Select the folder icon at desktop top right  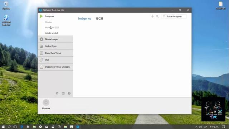click(x=221, y=5)
